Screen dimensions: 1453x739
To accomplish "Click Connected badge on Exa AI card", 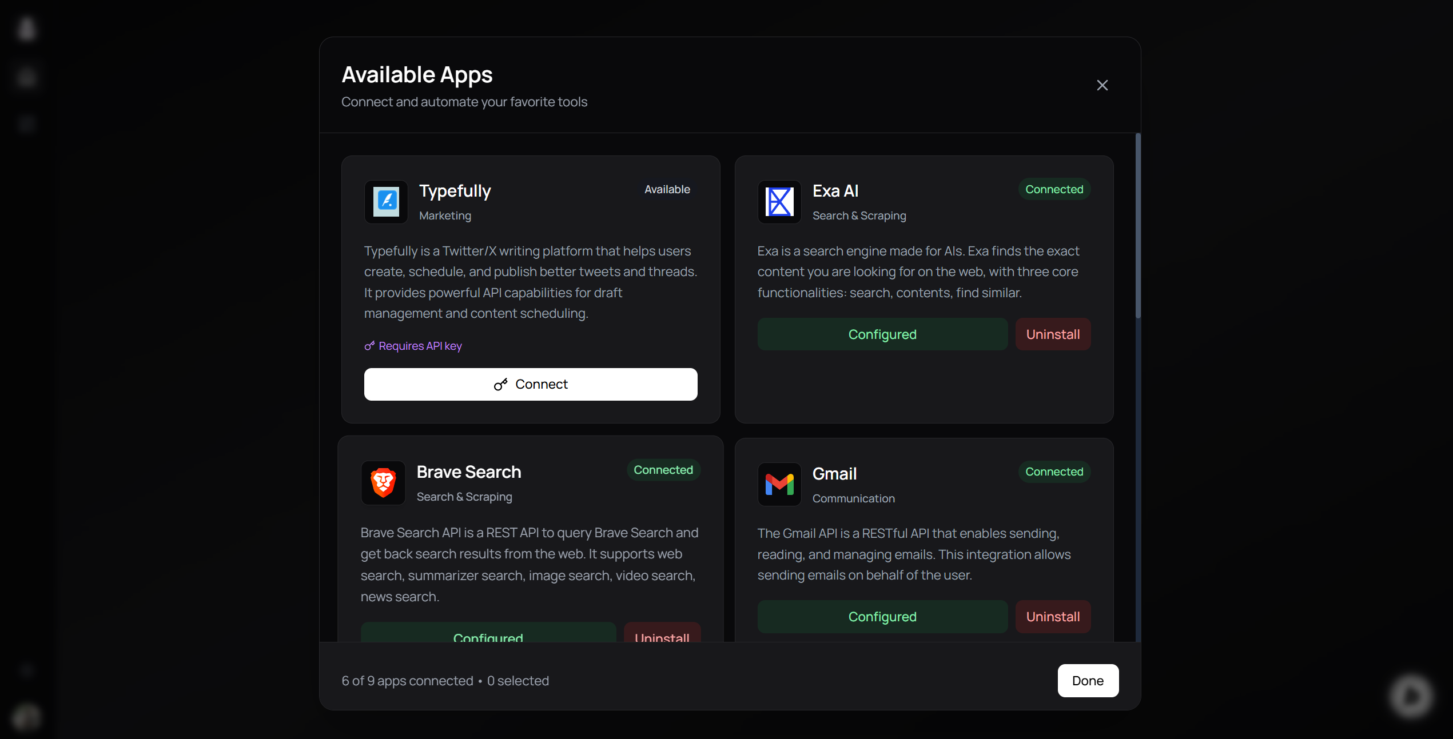I will pyautogui.click(x=1054, y=189).
